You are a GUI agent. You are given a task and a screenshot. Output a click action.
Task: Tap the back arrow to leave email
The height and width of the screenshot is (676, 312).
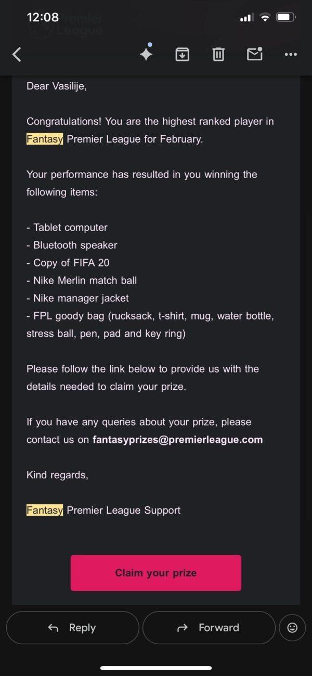point(17,54)
